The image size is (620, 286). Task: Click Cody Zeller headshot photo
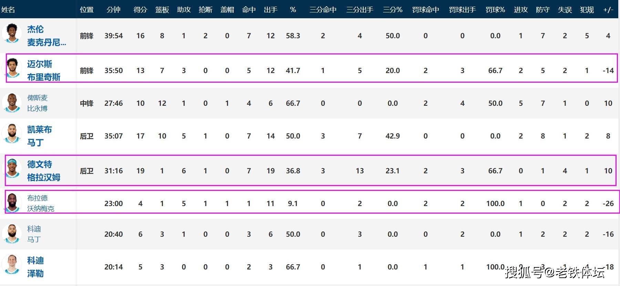(12, 265)
